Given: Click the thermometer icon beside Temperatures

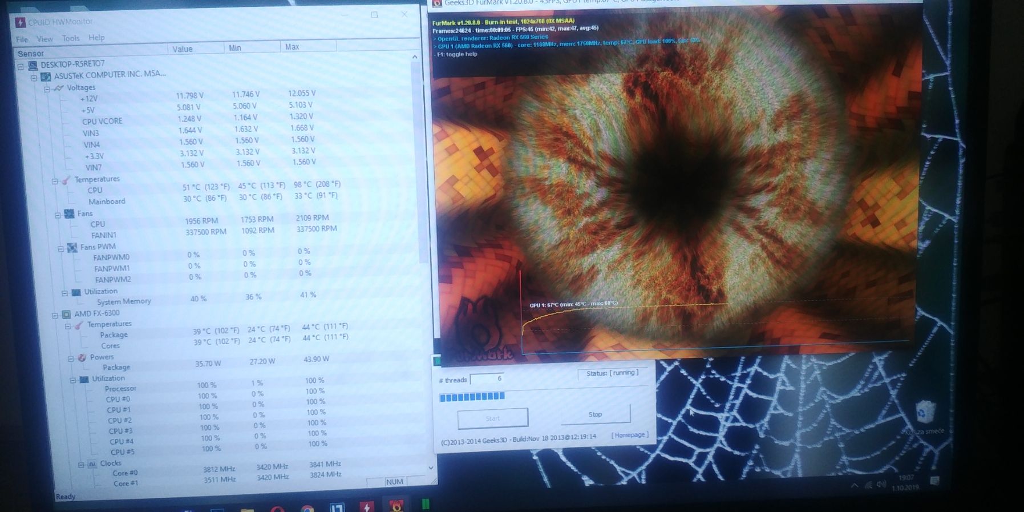Looking at the screenshot, I should [x=66, y=180].
